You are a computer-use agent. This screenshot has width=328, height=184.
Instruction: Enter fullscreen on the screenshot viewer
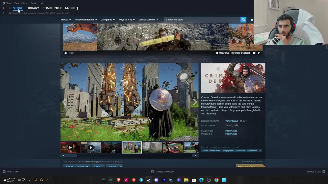click(x=194, y=138)
